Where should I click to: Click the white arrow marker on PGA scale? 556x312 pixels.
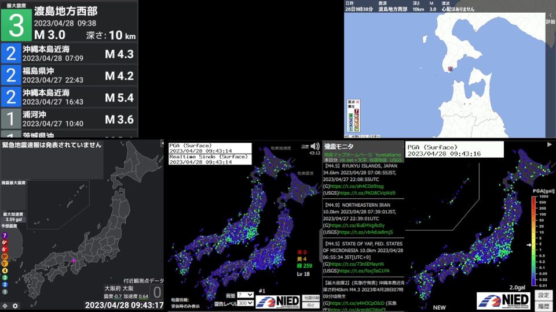pos(529,245)
